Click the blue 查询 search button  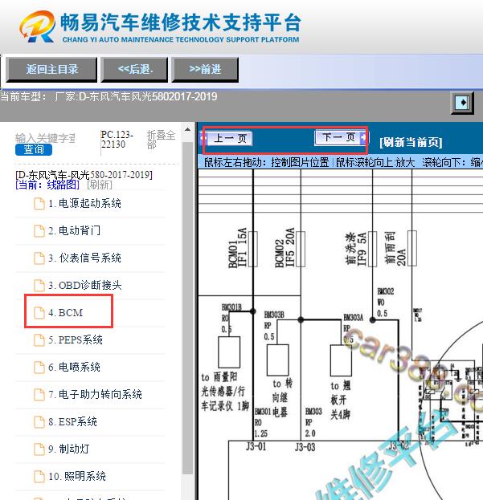pos(34,149)
